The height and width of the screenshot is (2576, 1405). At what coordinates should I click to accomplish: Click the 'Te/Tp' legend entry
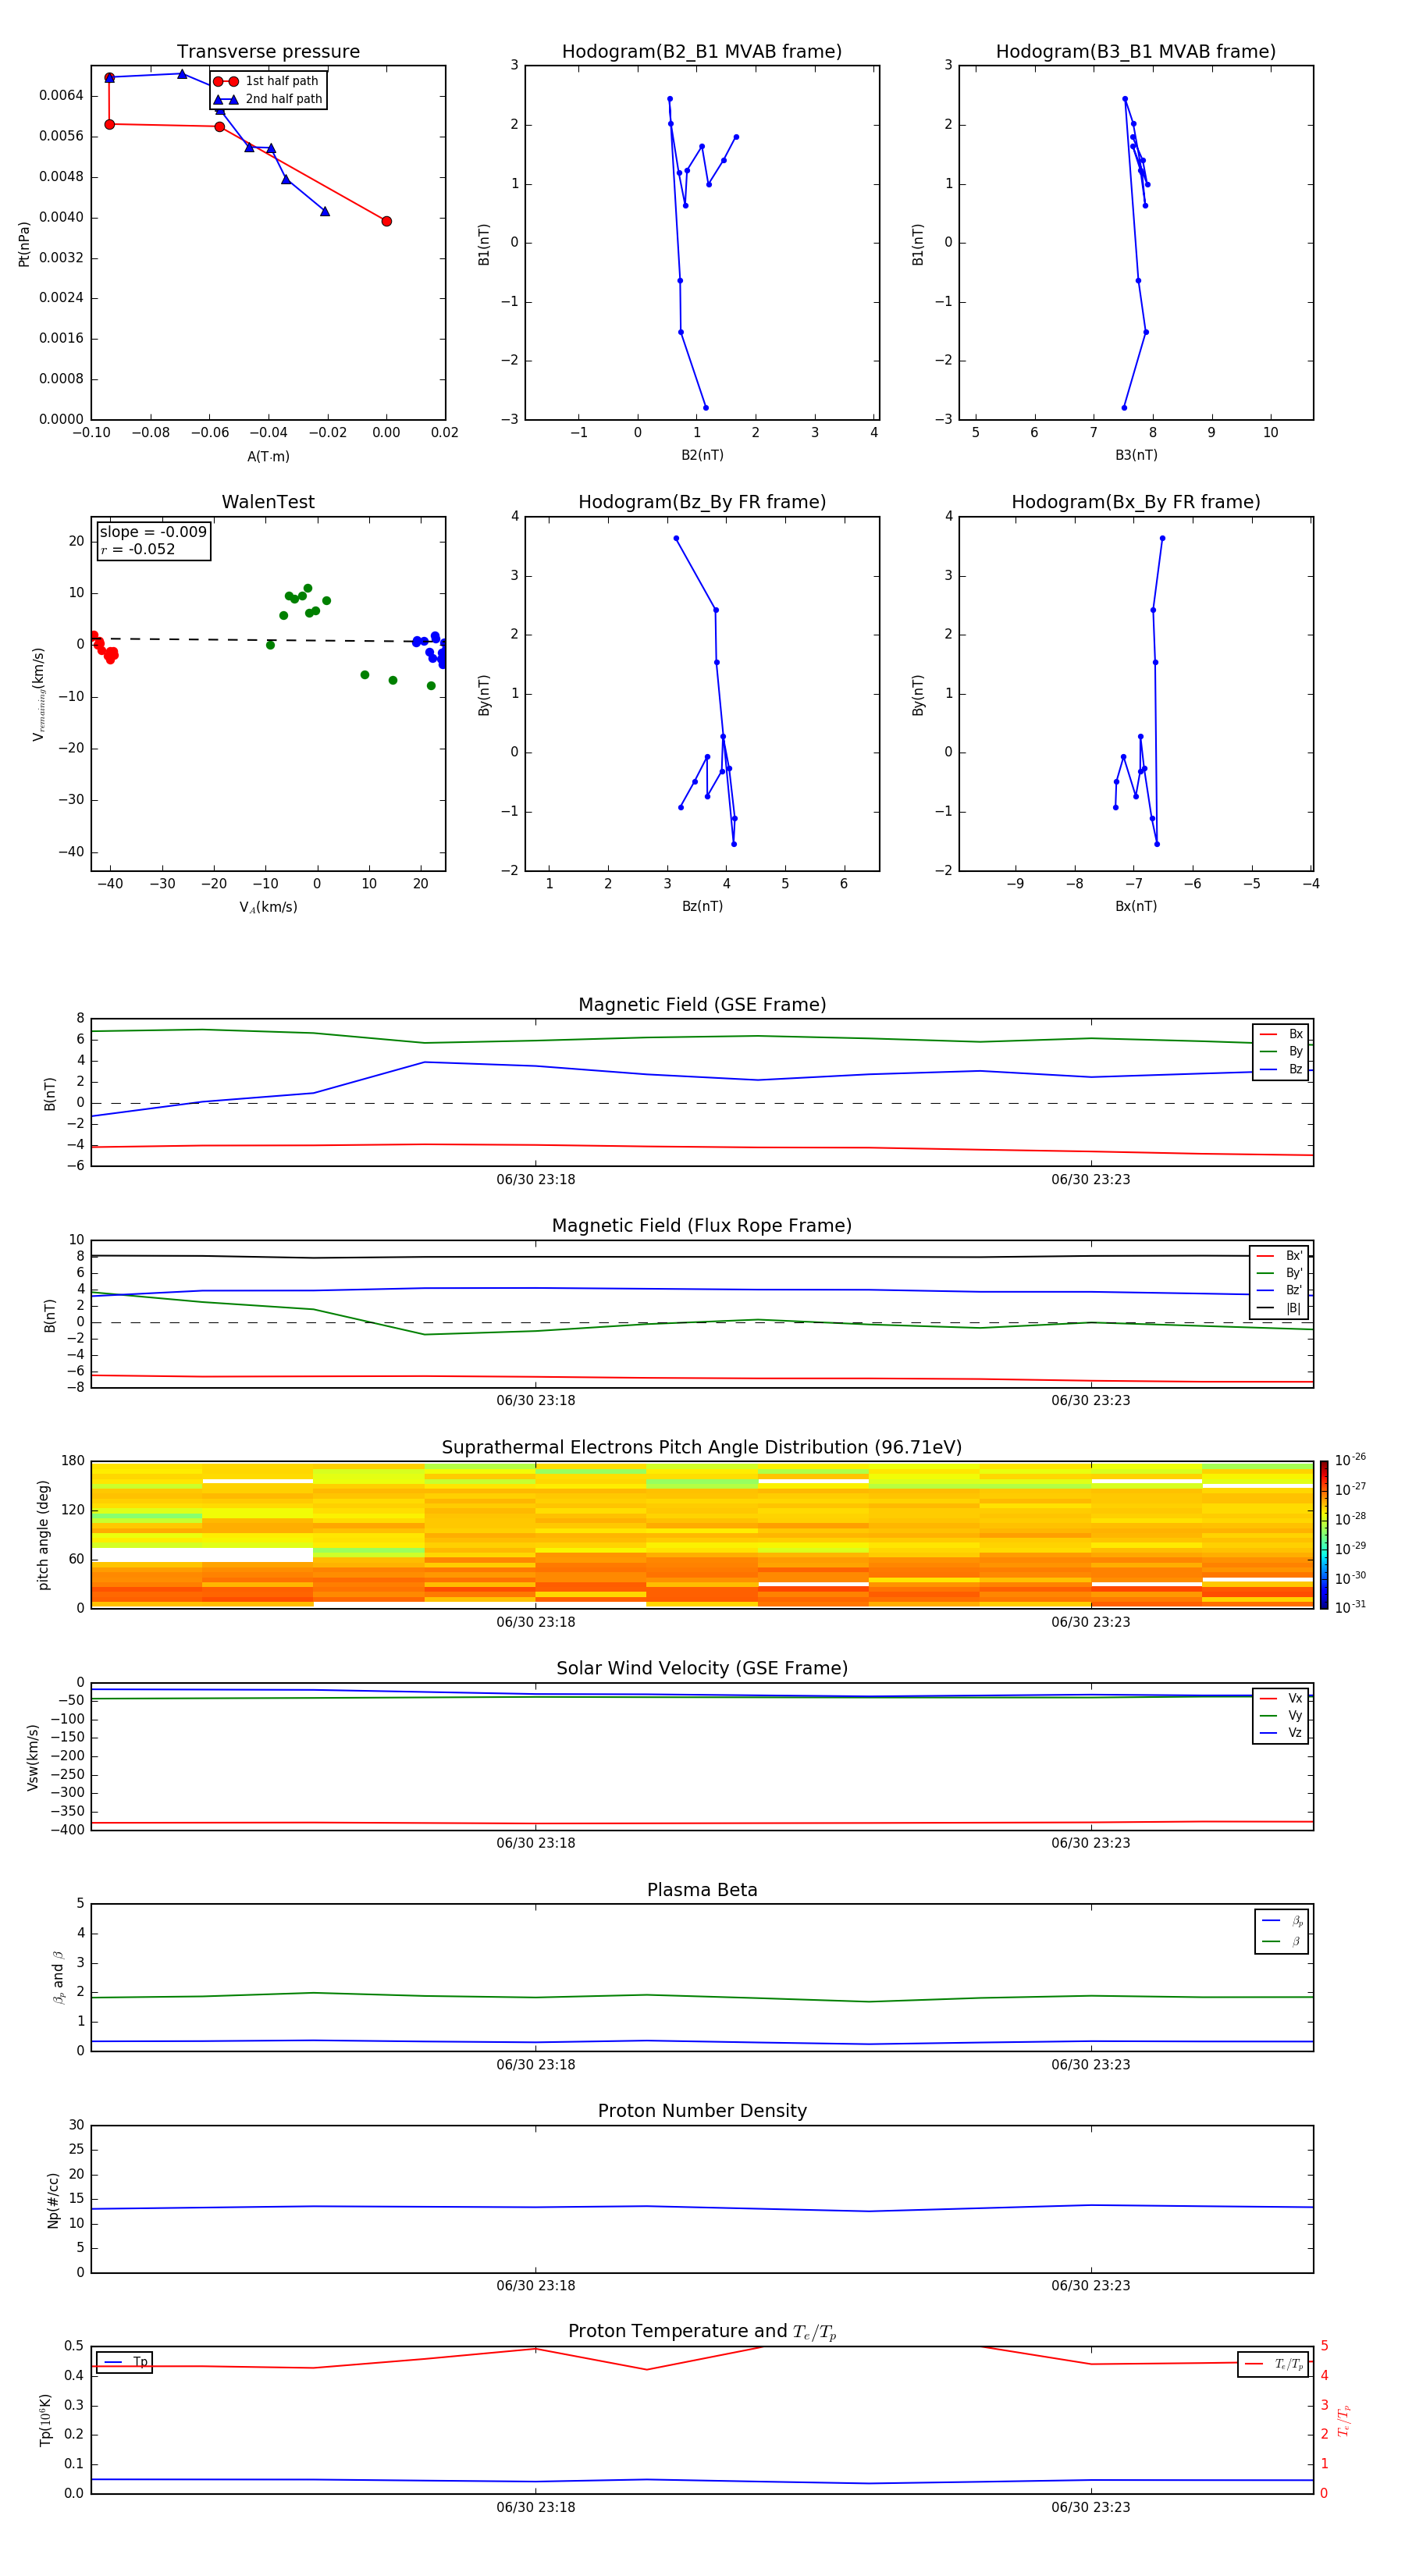(x=1273, y=2364)
